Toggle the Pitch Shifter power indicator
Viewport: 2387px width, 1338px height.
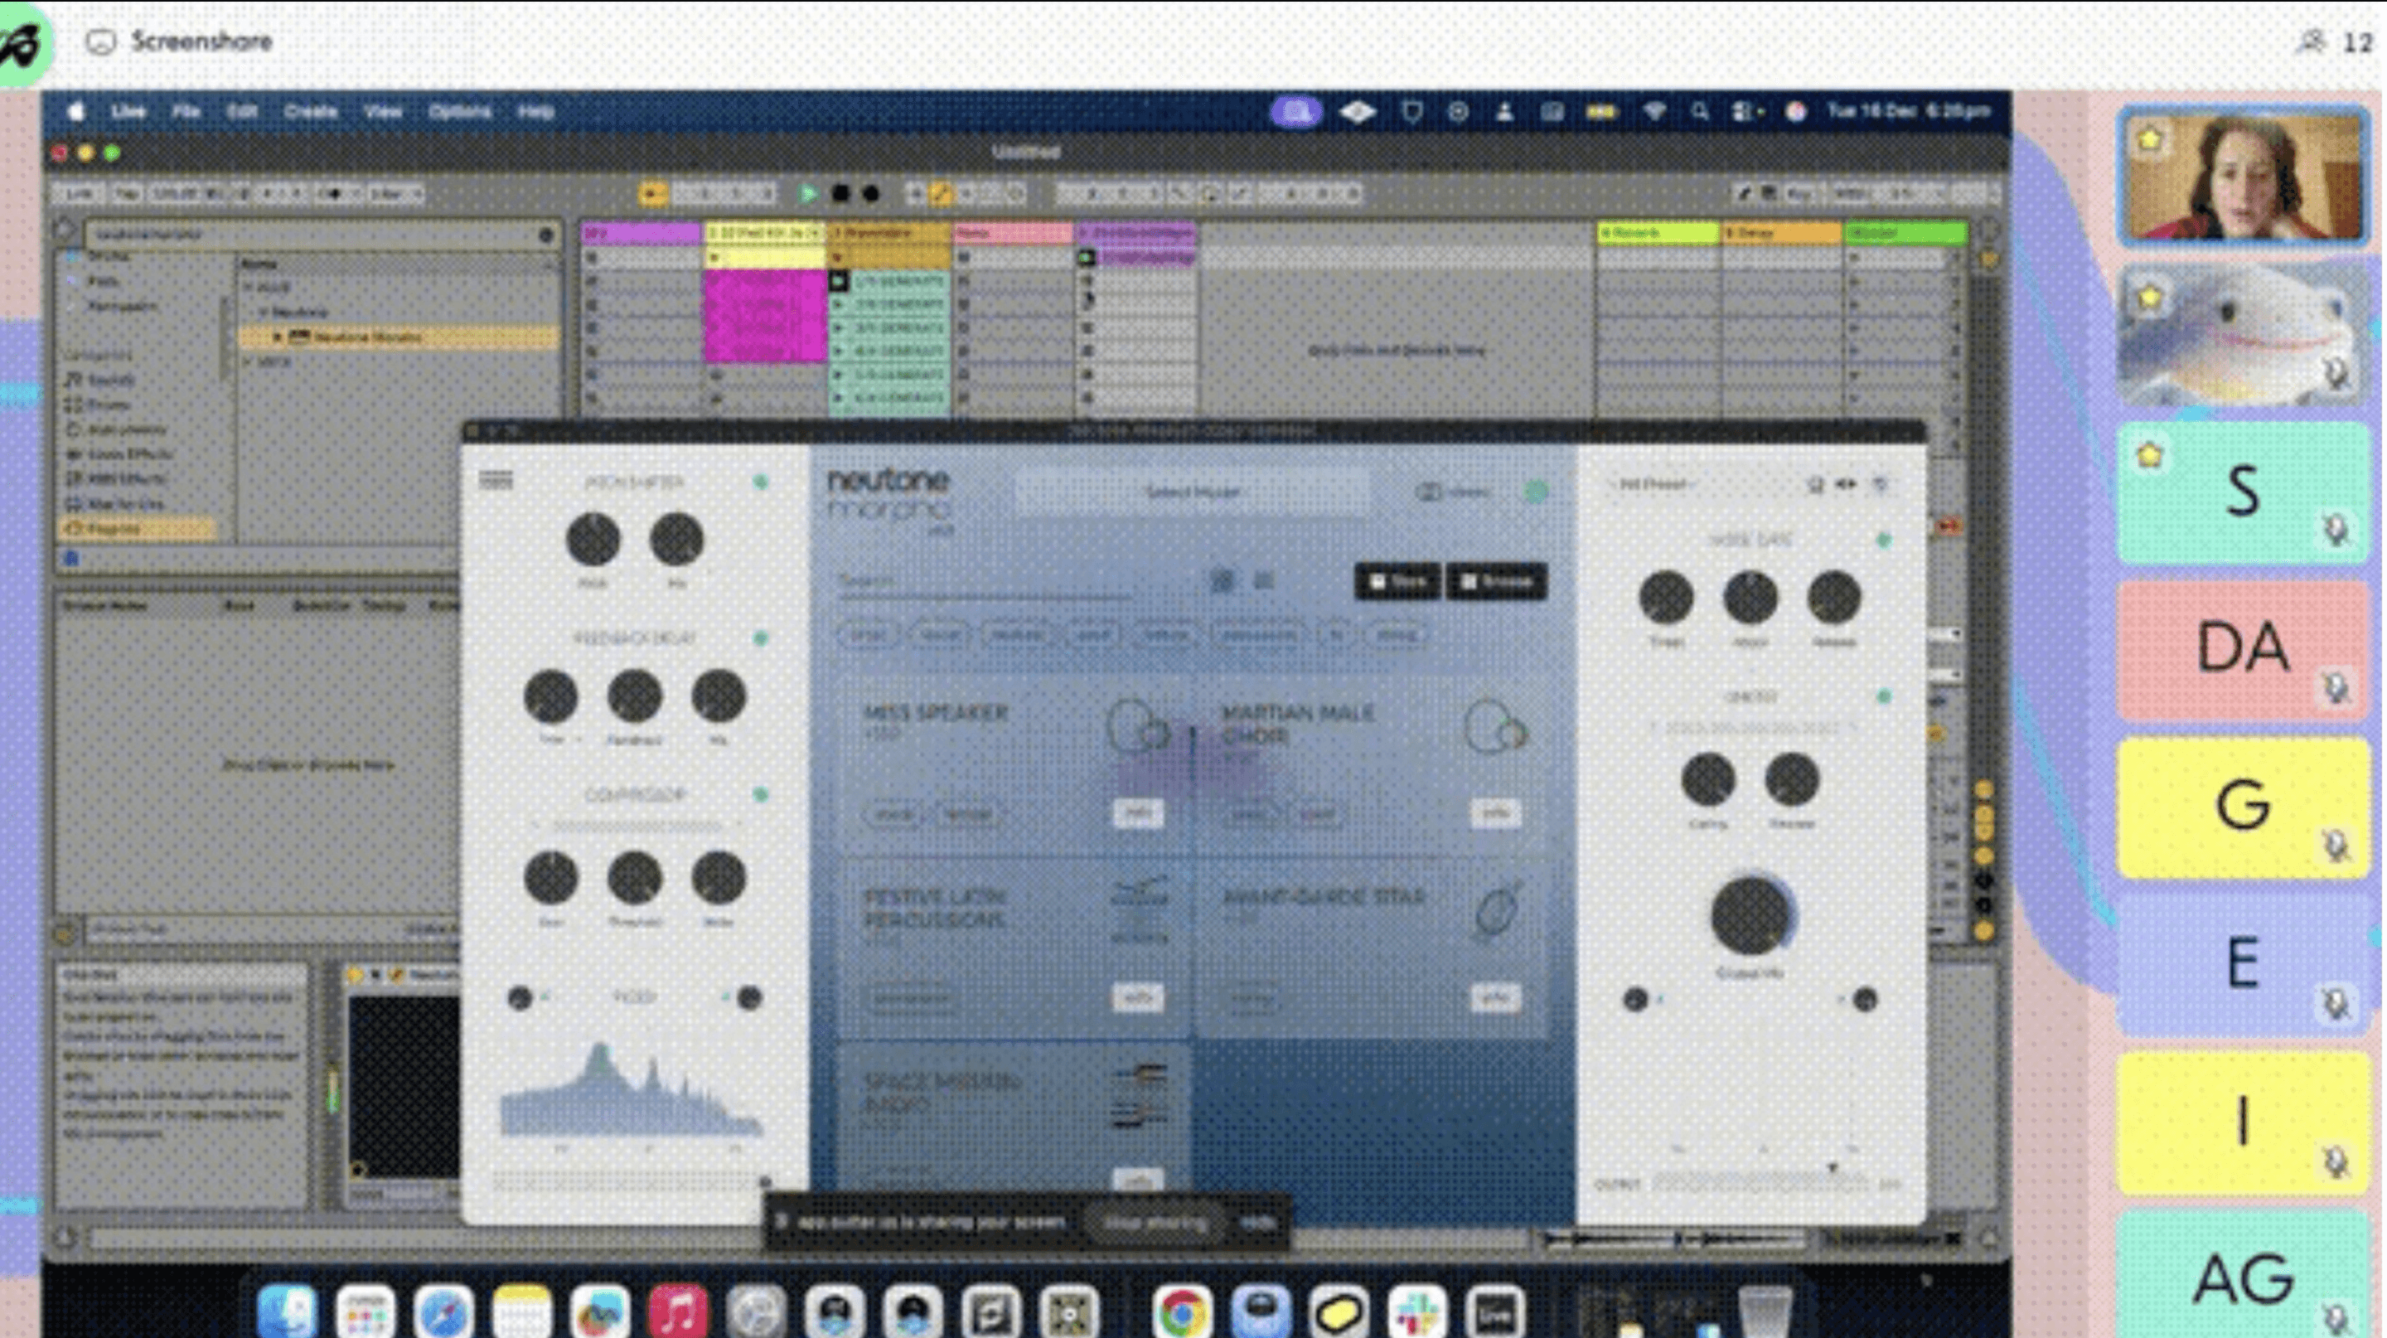[x=761, y=482]
